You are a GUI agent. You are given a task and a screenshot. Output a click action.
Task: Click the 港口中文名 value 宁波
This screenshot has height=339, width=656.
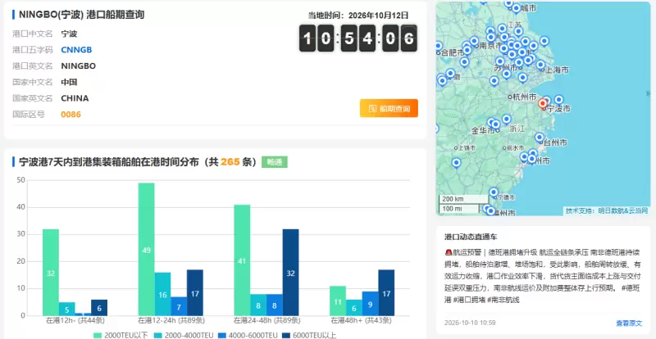[x=69, y=34]
